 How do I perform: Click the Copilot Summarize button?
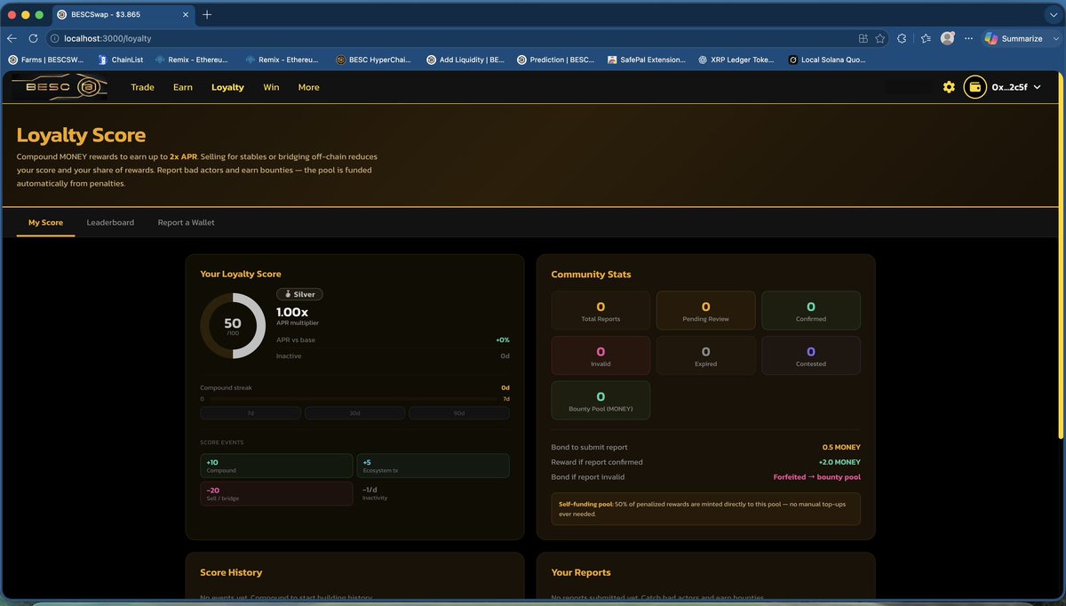[1013, 38]
